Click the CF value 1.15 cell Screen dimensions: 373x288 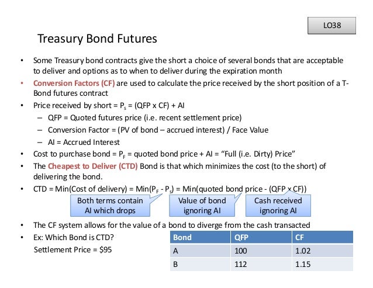pos(323,264)
